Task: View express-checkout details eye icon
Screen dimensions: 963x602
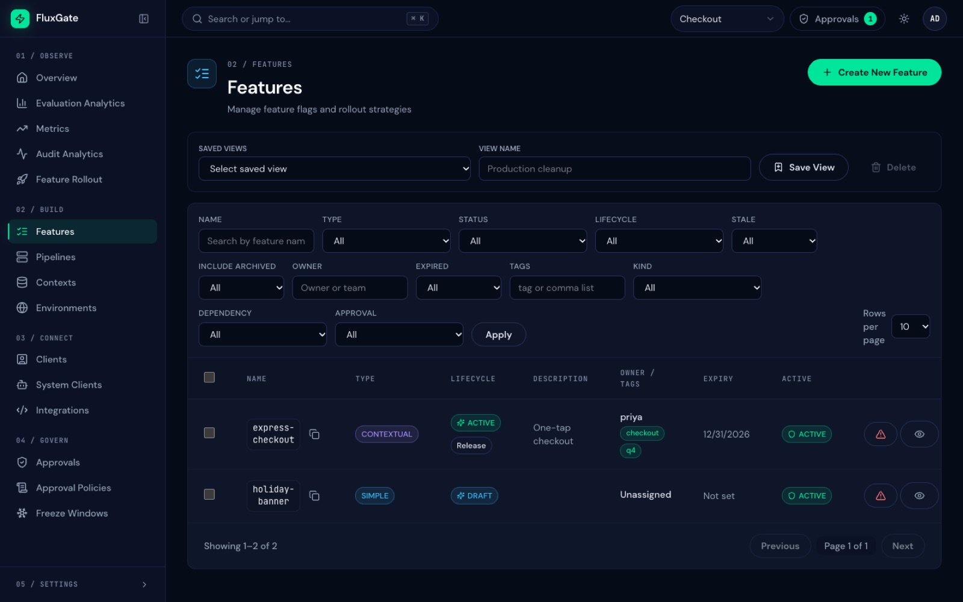Action: tap(919, 434)
